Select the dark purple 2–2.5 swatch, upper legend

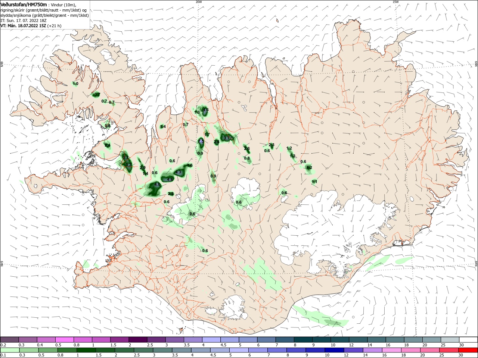[x=137, y=340]
